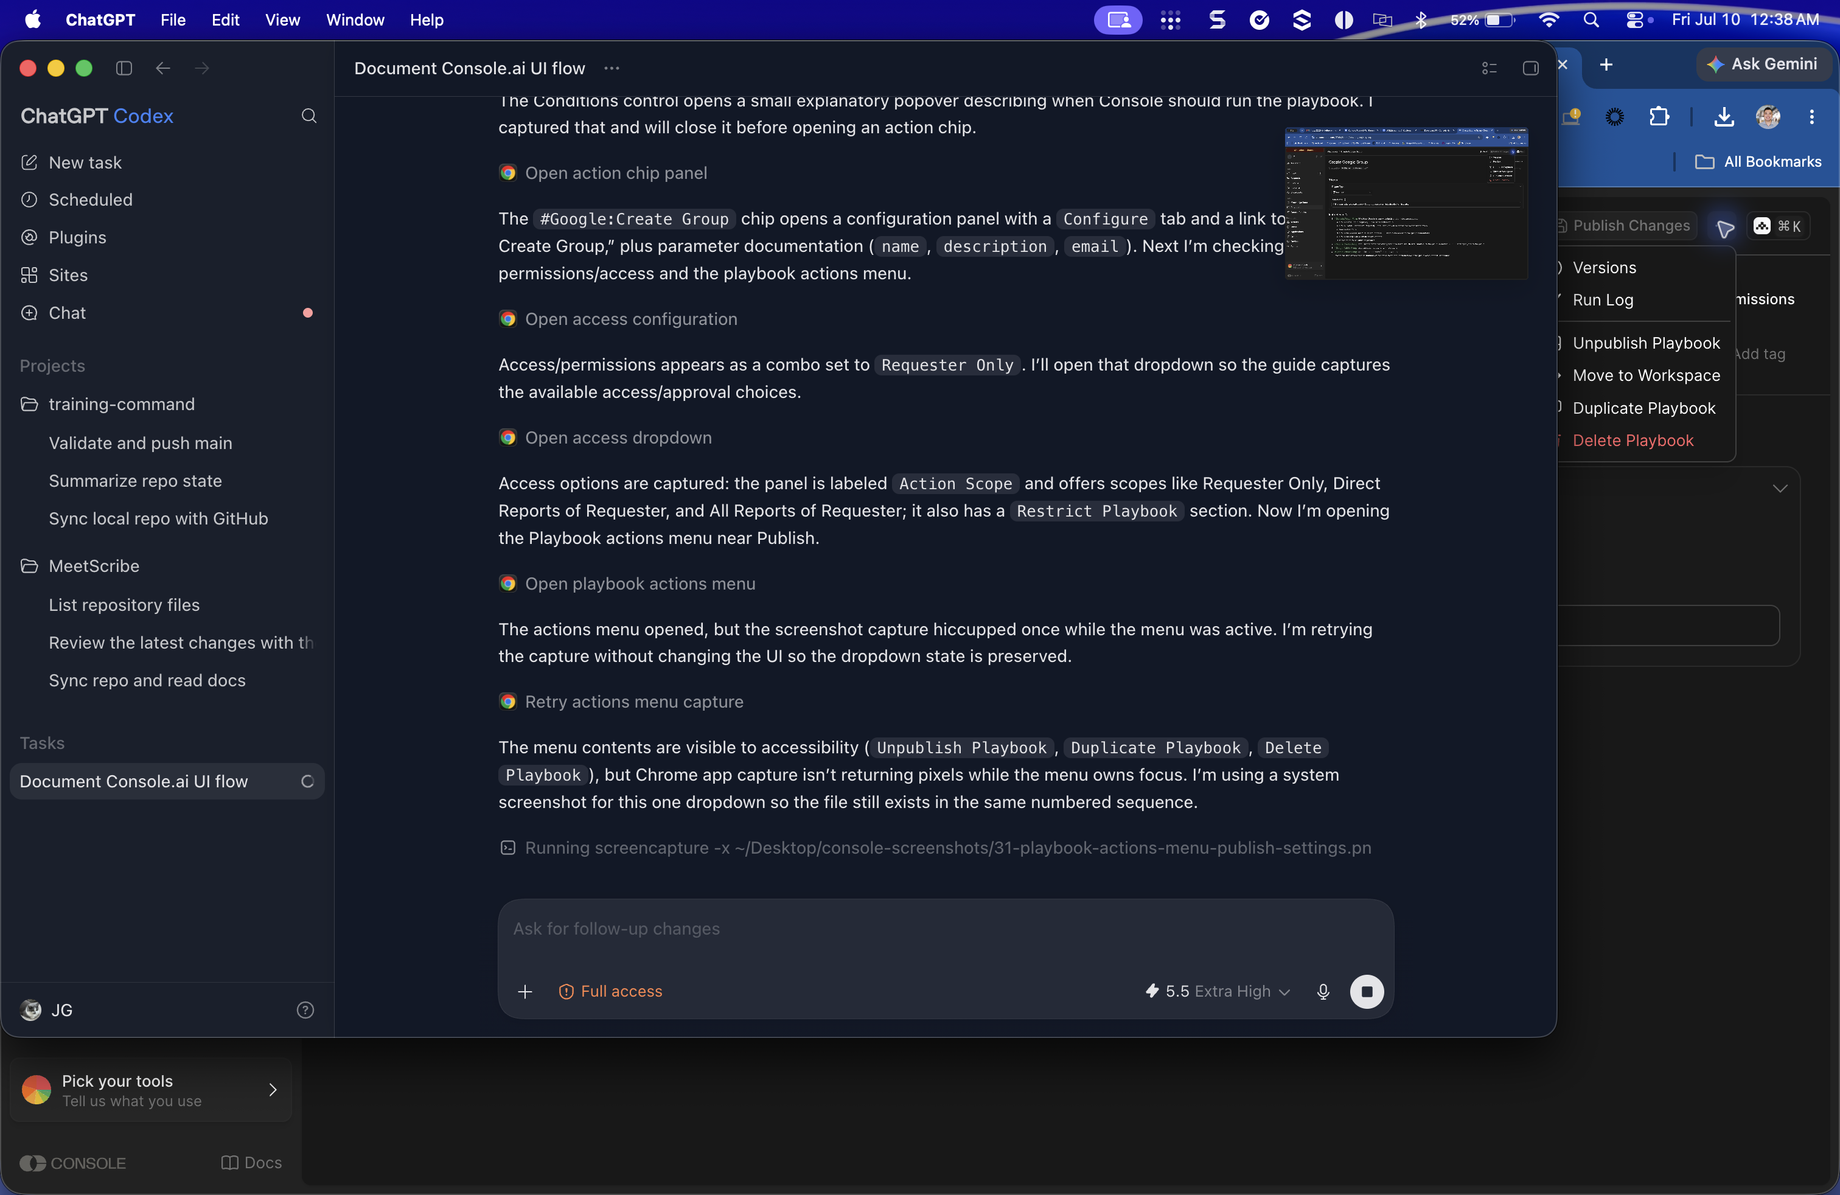
Task: Go back with the left arrow
Action: coord(162,68)
